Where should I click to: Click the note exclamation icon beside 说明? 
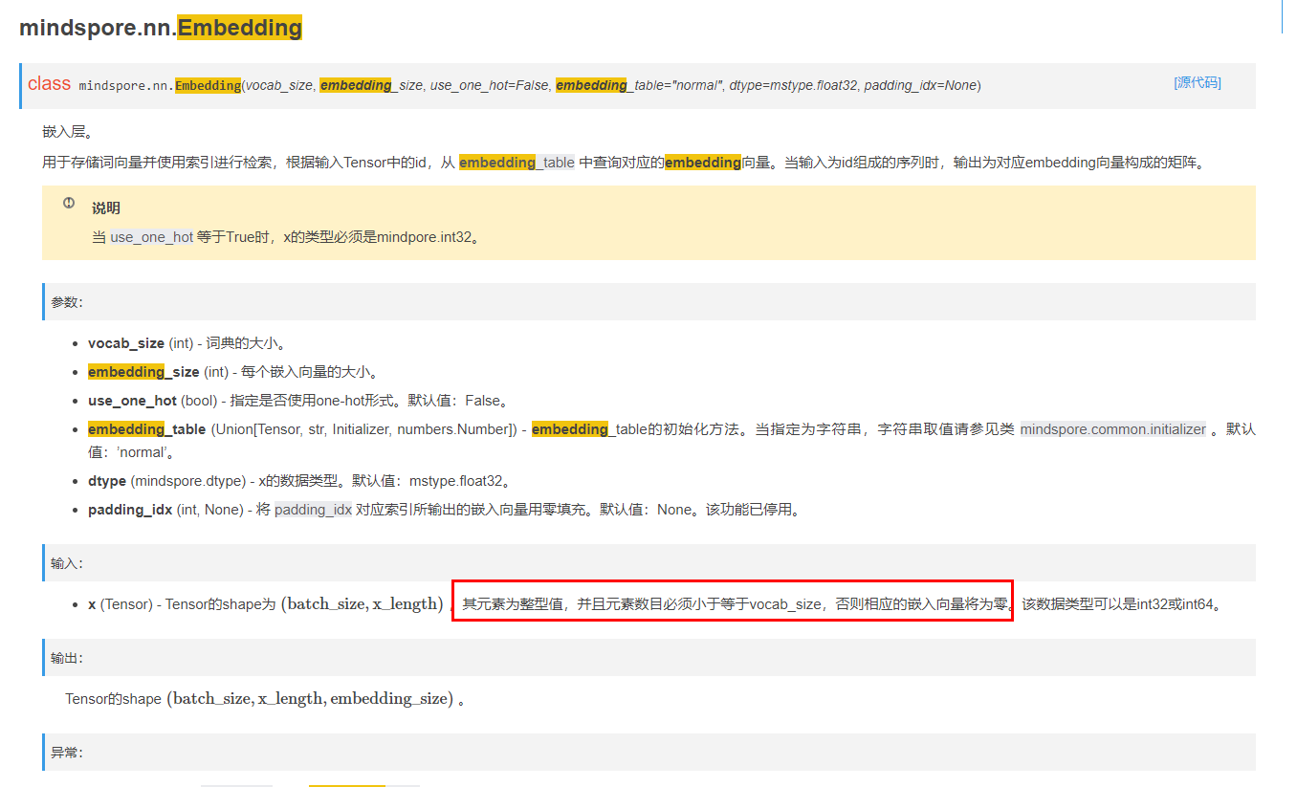click(x=69, y=203)
